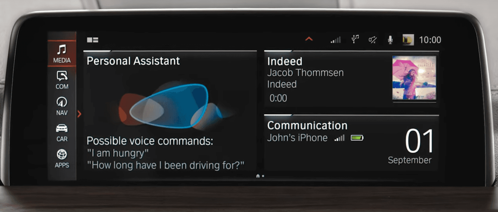Switch to second page dot indicator
Viewport: 498px width, 212px height.
click(x=263, y=176)
